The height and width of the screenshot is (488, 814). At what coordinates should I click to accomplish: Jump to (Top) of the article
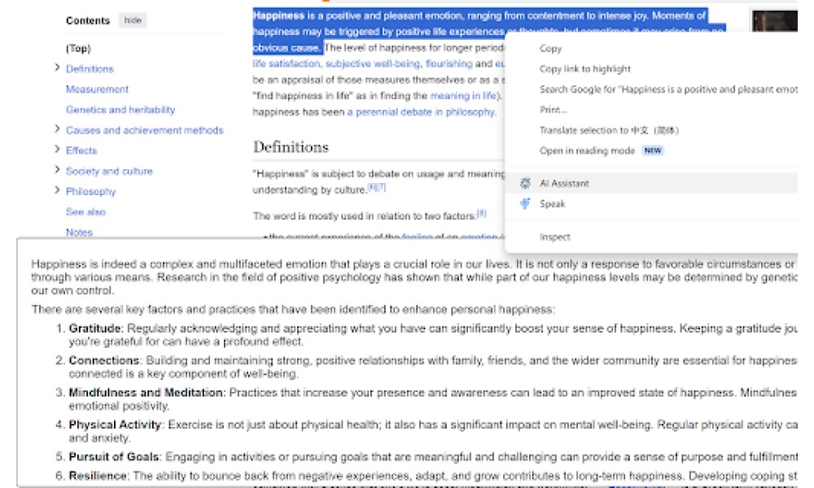pyautogui.click(x=78, y=48)
